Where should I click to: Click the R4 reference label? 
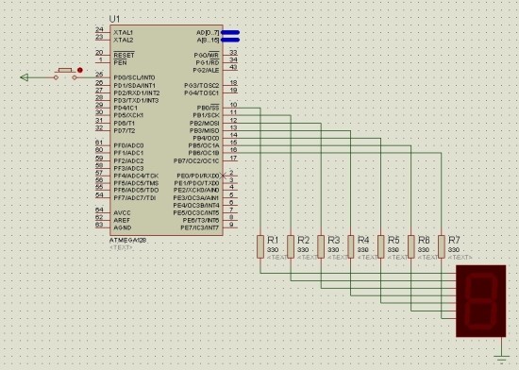pos(363,240)
